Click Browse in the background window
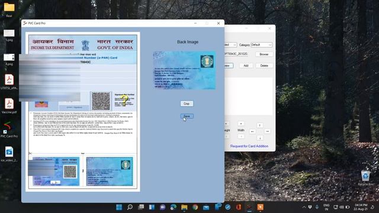The image size is (379, 213). coord(264,54)
